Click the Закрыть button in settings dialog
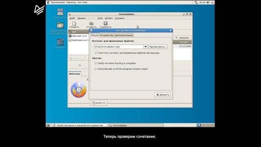The width and height of the screenshot is (261, 147). 162,95
